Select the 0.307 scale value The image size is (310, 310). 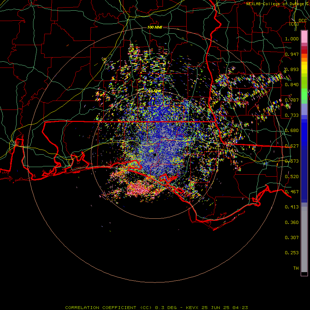(292, 238)
